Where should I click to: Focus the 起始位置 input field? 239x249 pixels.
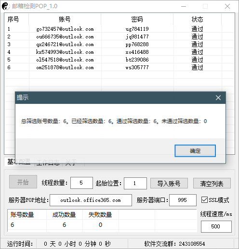pos(135,183)
